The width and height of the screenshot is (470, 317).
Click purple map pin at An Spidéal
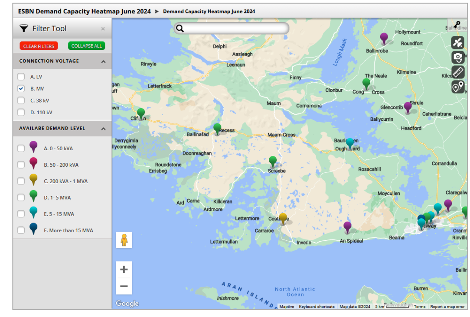(347, 227)
